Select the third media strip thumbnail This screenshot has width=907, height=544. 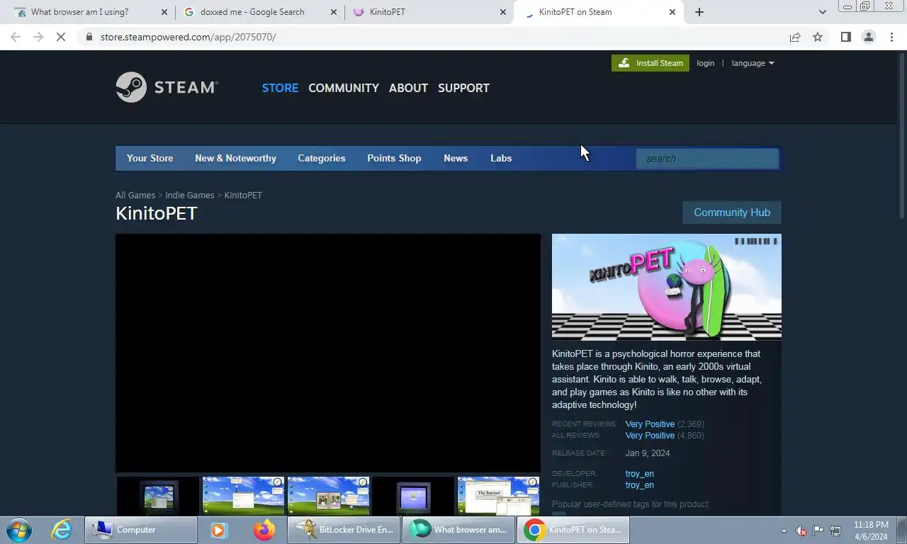(328, 496)
